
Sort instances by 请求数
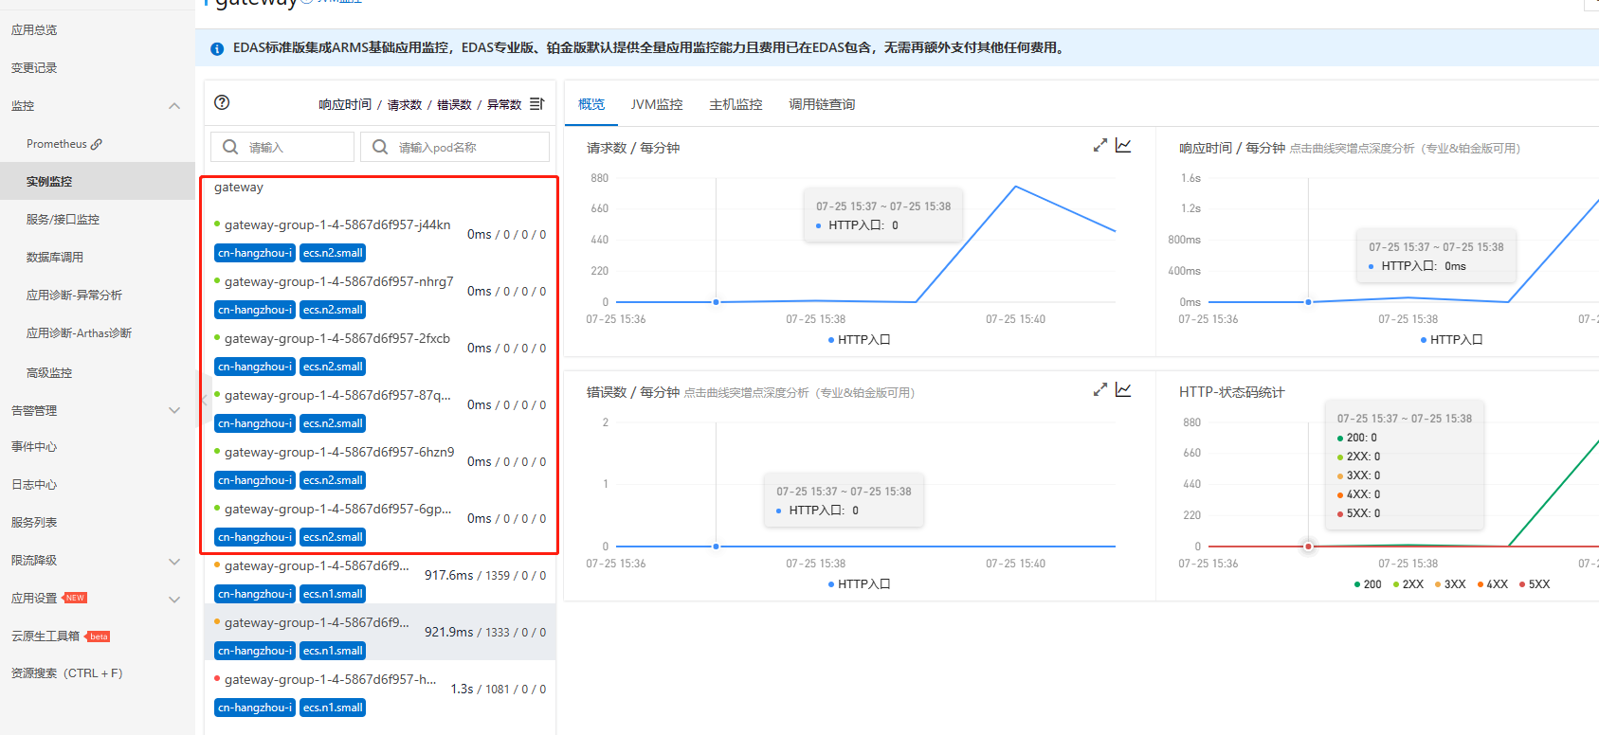405,105
